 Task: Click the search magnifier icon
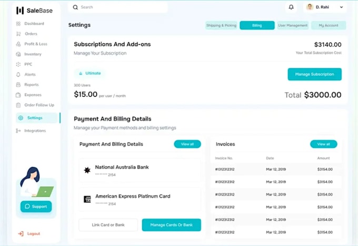coord(75,7)
